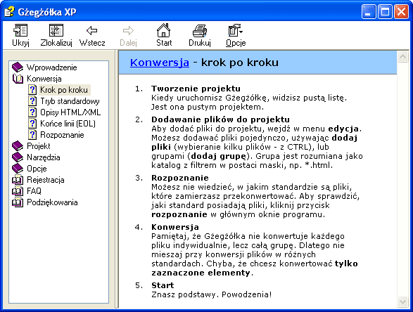Click the Wprowadzenie book icon
413x312 pixels.
(18, 67)
